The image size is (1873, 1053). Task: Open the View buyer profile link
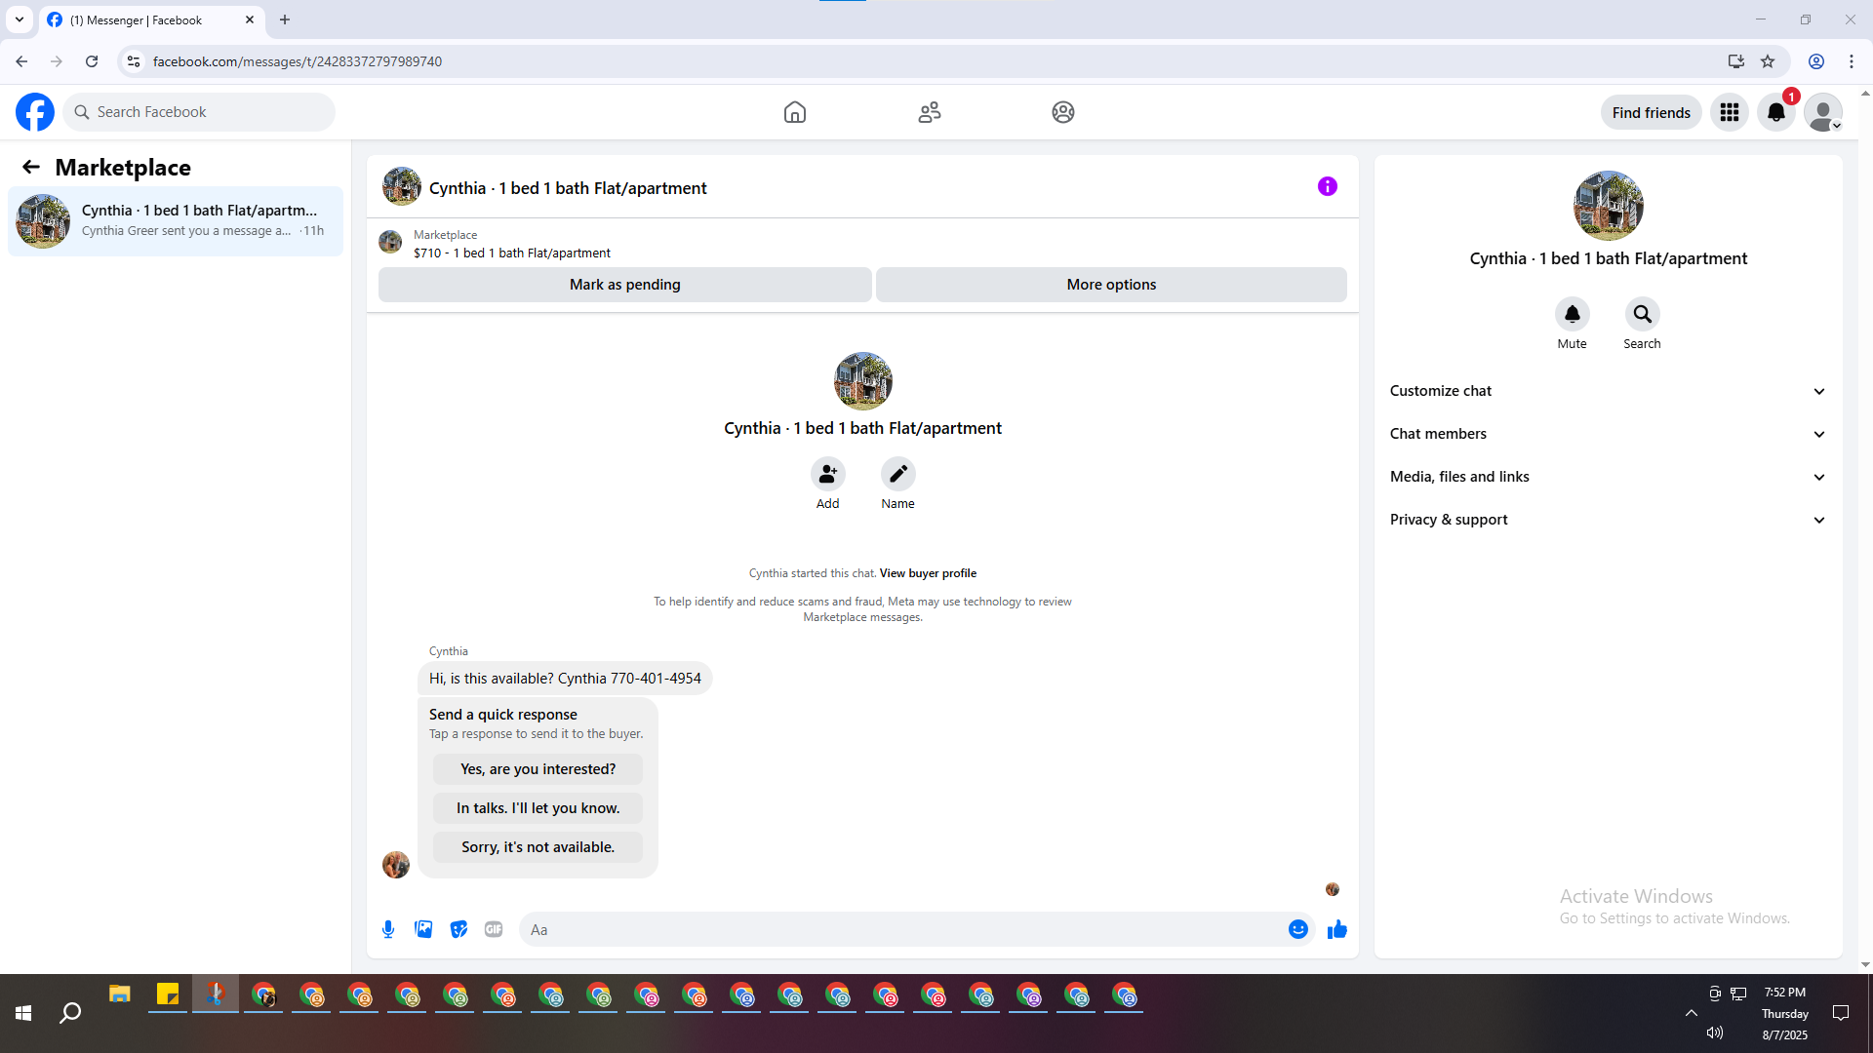pyautogui.click(x=928, y=573)
